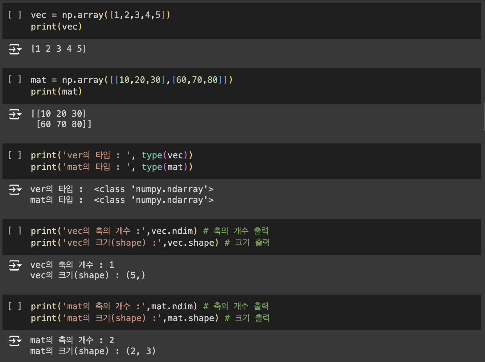
Task: Run the type(vec) print cell
Action: [x=15, y=155]
